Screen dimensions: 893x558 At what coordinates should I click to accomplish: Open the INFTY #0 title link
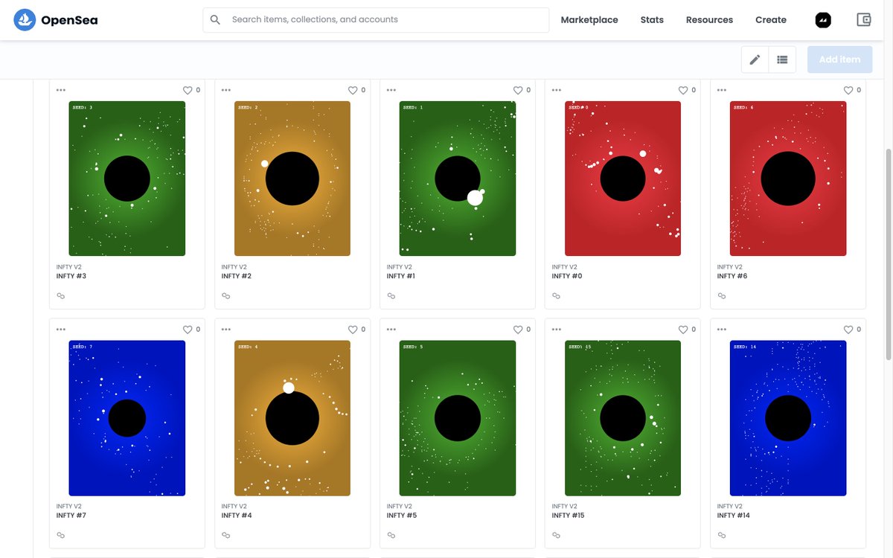[x=567, y=276]
